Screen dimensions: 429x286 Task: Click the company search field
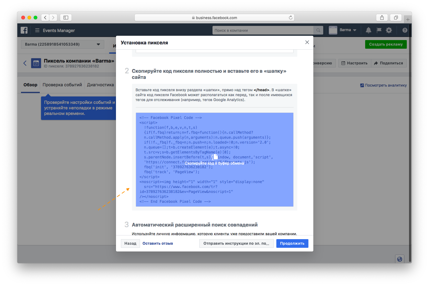(x=263, y=30)
